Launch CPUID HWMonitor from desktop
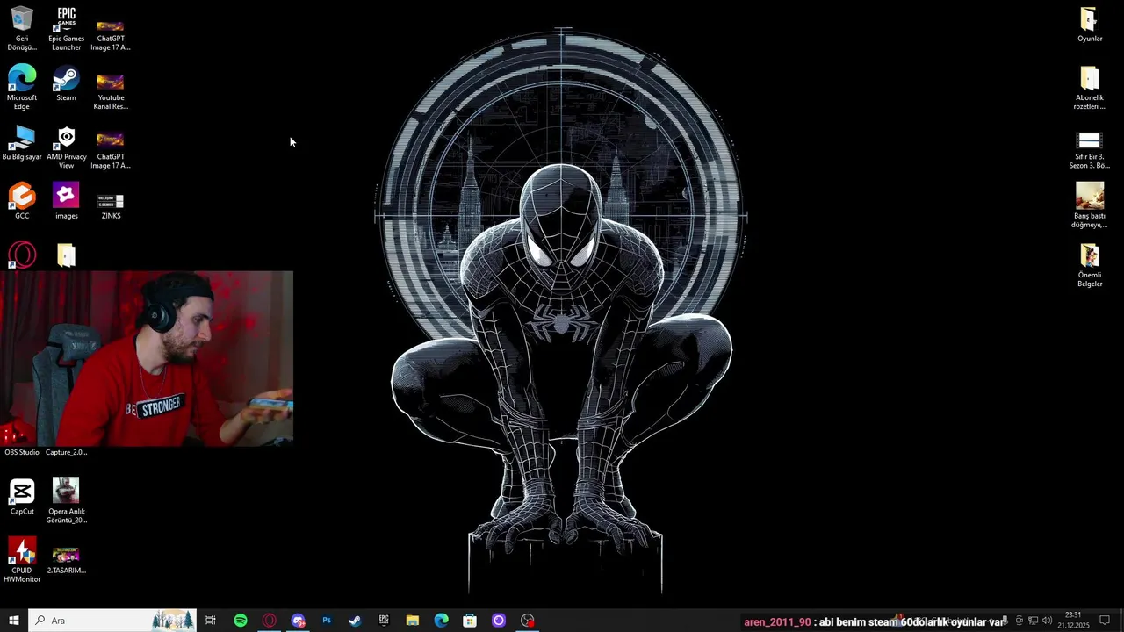Image resolution: width=1124 pixels, height=632 pixels. [x=22, y=559]
